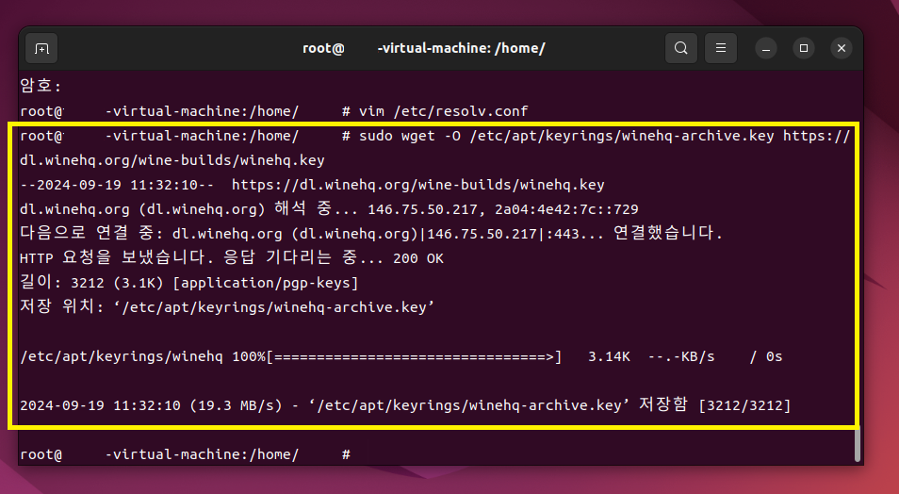Click the '(19.3 MB/s)' transfer rate
The width and height of the screenshot is (899, 494).
(237, 405)
